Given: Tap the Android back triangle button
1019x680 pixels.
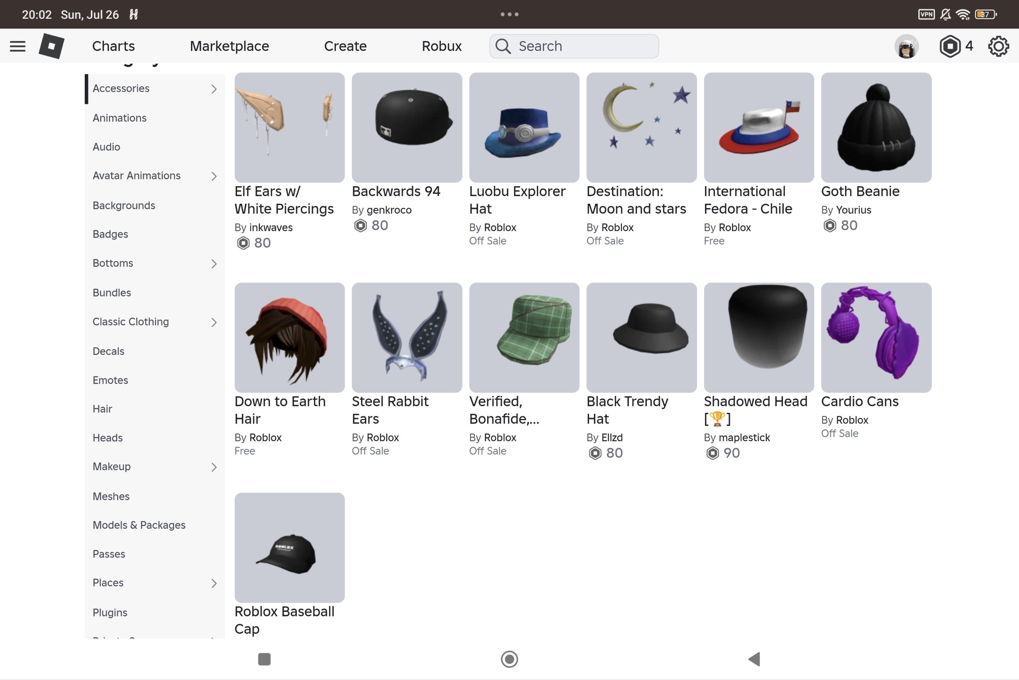Looking at the screenshot, I should click(x=754, y=659).
